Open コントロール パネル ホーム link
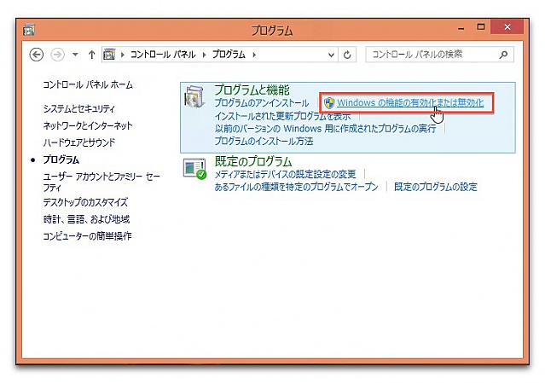Viewport: 545px width, 383px height. (x=88, y=84)
